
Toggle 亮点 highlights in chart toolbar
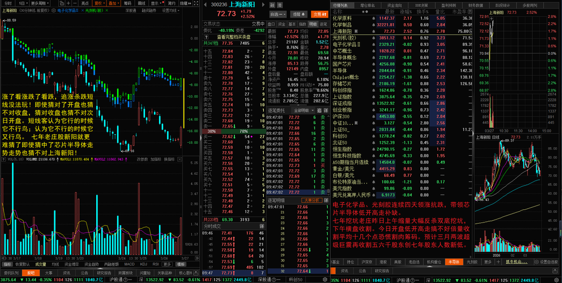85,3
